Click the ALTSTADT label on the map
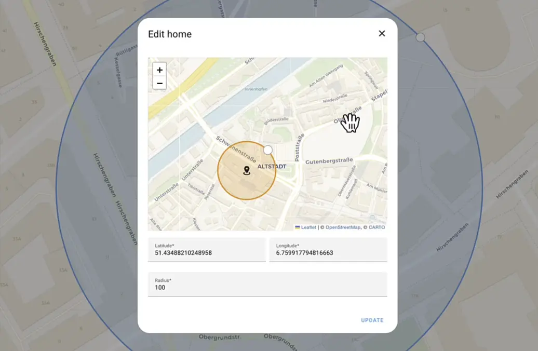 [x=272, y=165]
